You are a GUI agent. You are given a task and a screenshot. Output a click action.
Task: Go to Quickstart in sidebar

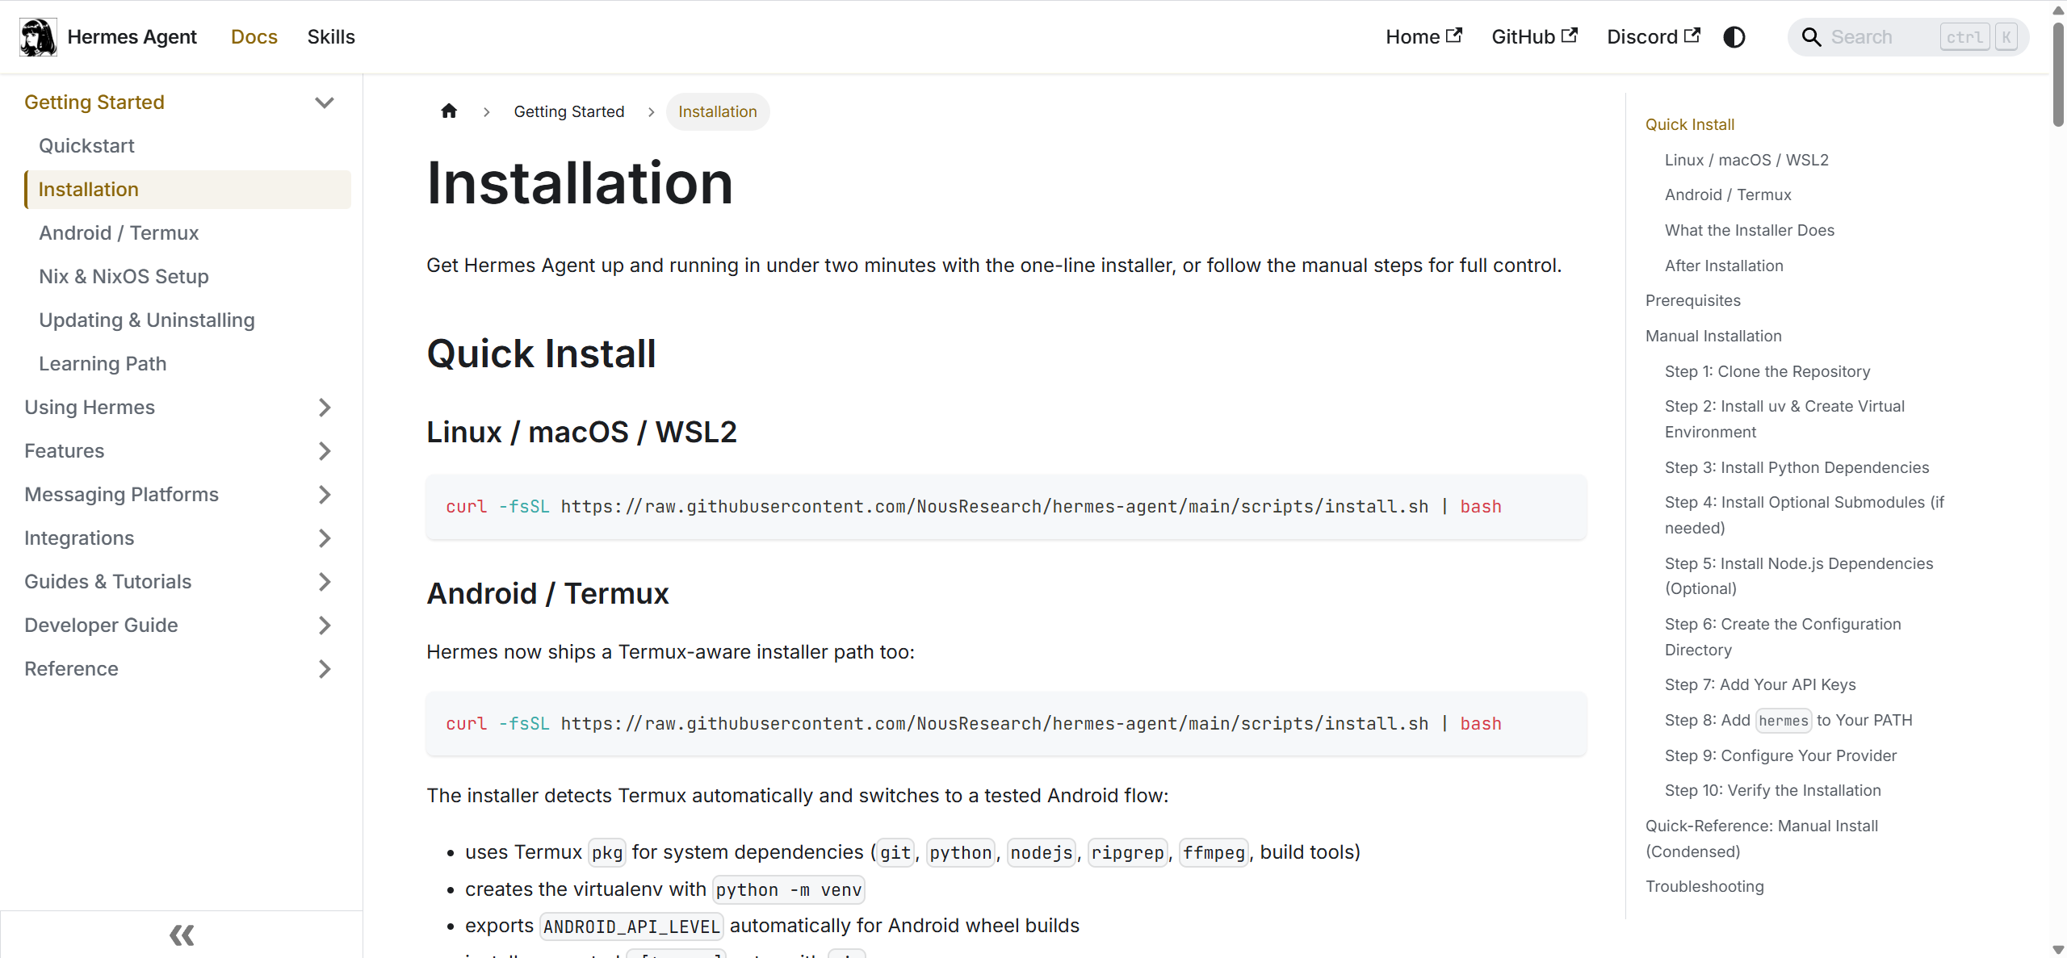[x=86, y=146]
